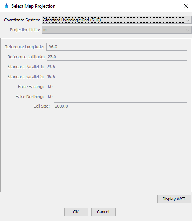Click the Cancel button

click(103, 212)
